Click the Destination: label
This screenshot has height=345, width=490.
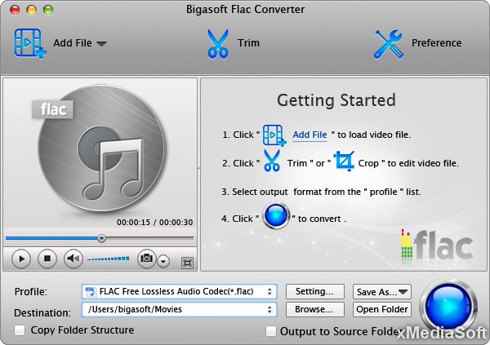[42, 312]
